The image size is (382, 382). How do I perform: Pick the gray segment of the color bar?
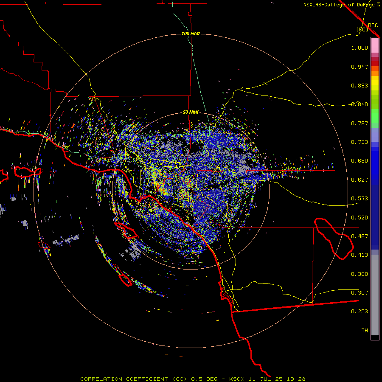tap(375, 295)
